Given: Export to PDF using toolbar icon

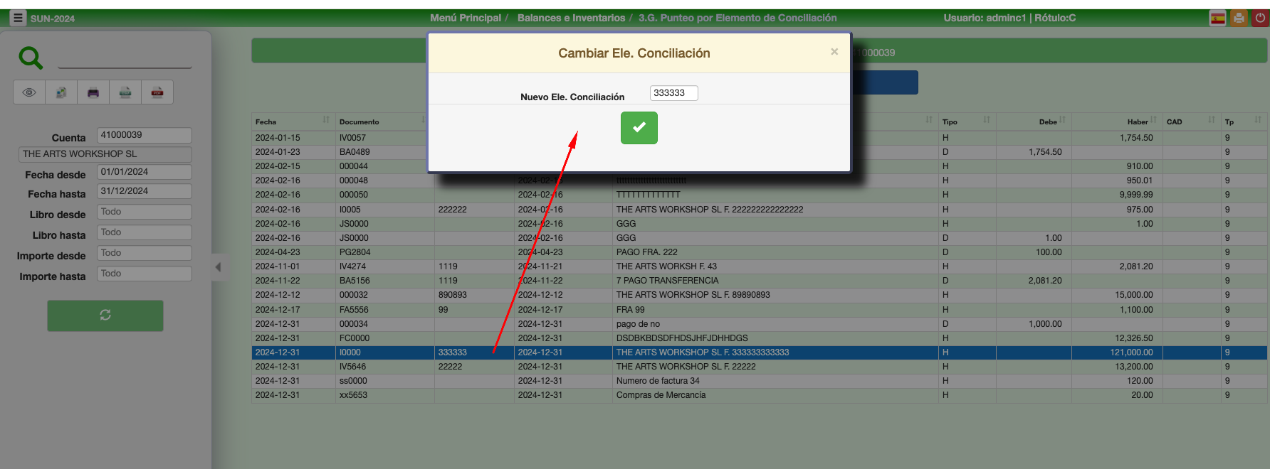Looking at the screenshot, I should (157, 92).
